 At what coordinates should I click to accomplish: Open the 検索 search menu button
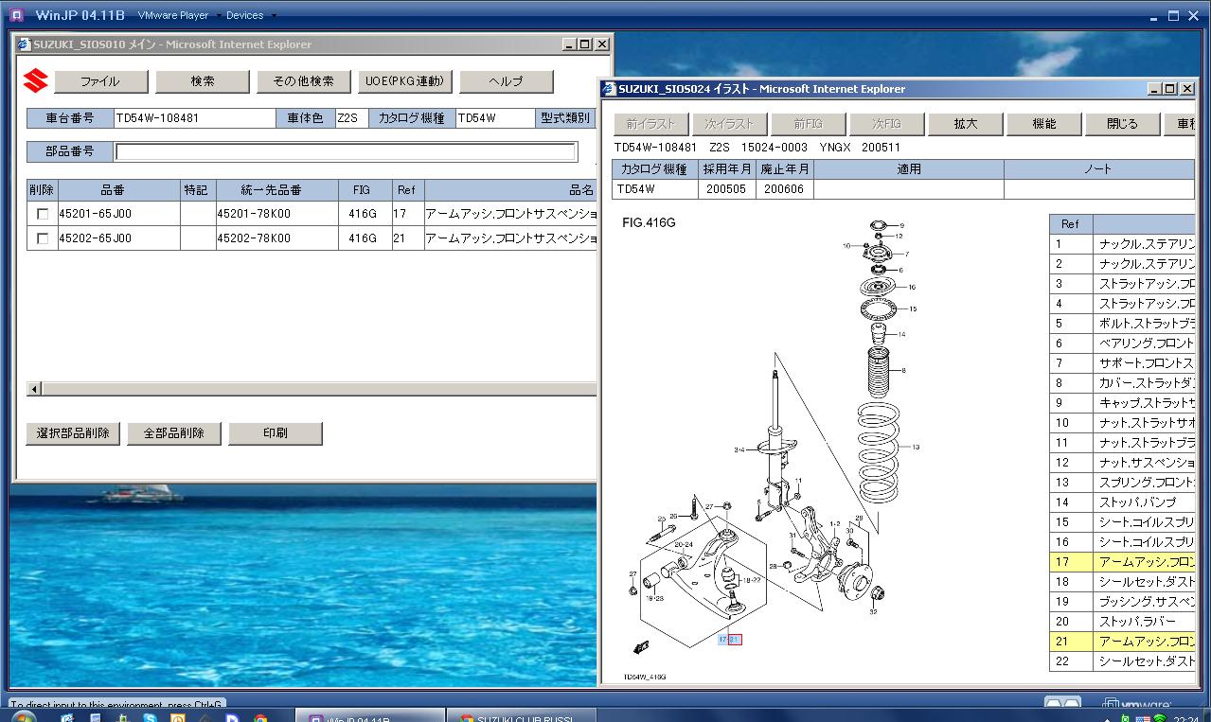(203, 81)
